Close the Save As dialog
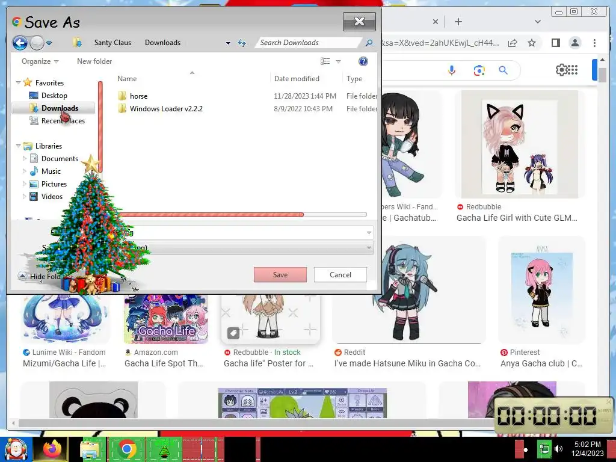This screenshot has width=616, height=462. pyautogui.click(x=359, y=21)
